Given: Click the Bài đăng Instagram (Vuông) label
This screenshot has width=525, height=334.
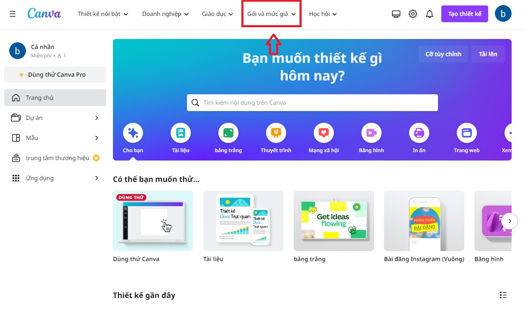Looking at the screenshot, I should pyautogui.click(x=424, y=259).
